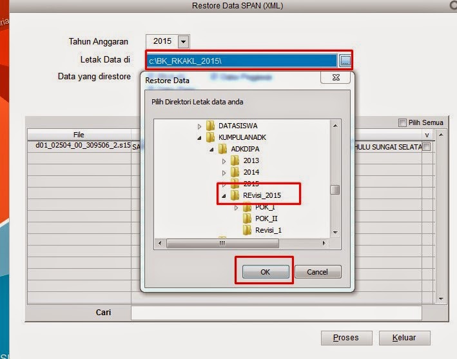Click the Keluar button

(404, 338)
